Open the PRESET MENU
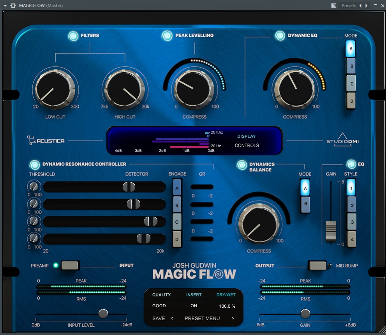Image resolution: width=386 pixels, height=335 pixels. tap(202, 319)
